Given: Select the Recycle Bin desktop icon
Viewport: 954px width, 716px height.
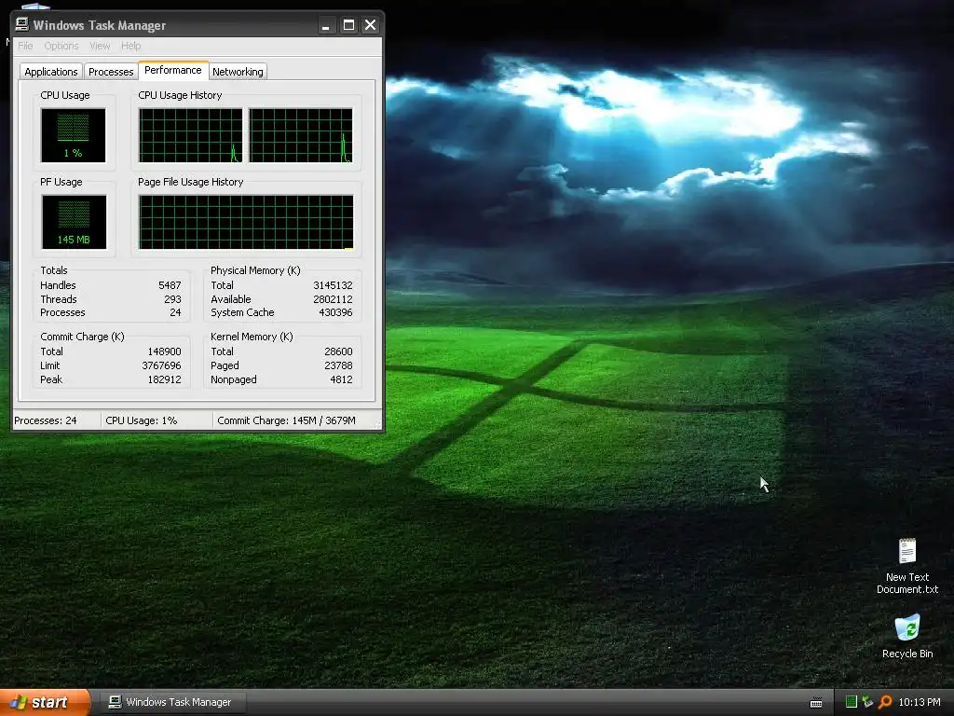Looking at the screenshot, I should pyautogui.click(x=907, y=637).
